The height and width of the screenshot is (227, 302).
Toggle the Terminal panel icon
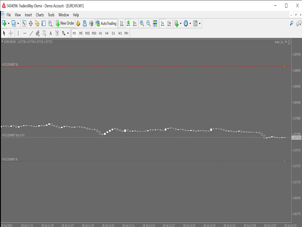point(44,23)
